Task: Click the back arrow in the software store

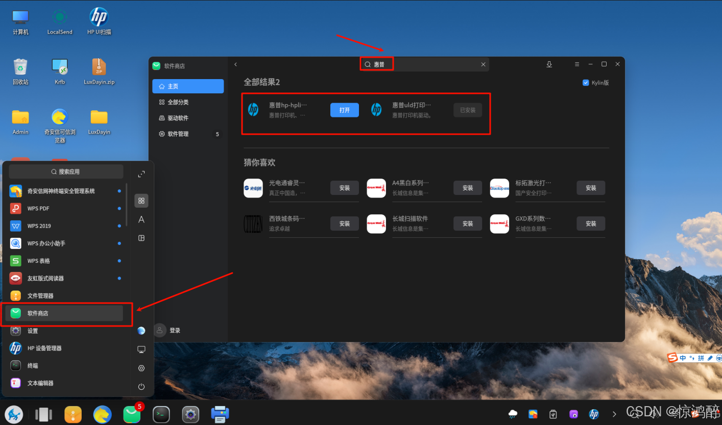Action: pyautogui.click(x=235, y=64)
